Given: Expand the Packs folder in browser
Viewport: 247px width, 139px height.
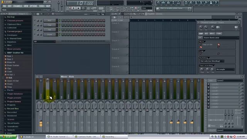Looking at the screenshot, I should [10, 90].
